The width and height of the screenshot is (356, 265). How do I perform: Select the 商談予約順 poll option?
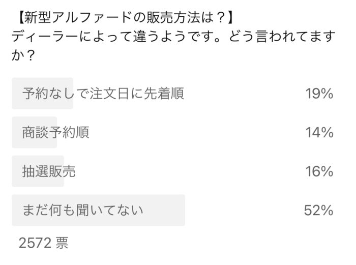pyautogui.click(x=56, y=133)
